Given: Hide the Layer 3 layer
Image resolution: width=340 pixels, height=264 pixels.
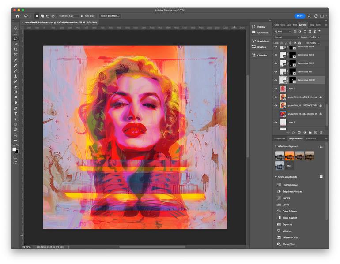Looking at the screenshot, I should click(x=276, y=89).
